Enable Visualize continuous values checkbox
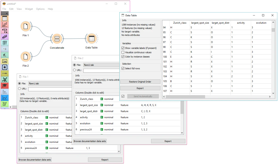This screenshot has height=164, width=278. tap(123, 52)
